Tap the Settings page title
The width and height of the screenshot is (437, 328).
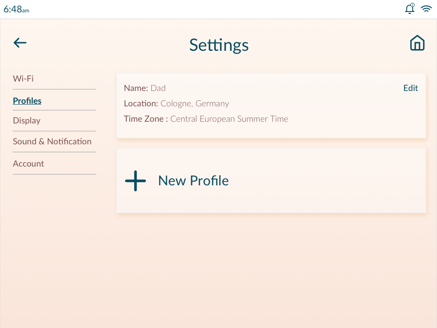(x=219, y=45)
